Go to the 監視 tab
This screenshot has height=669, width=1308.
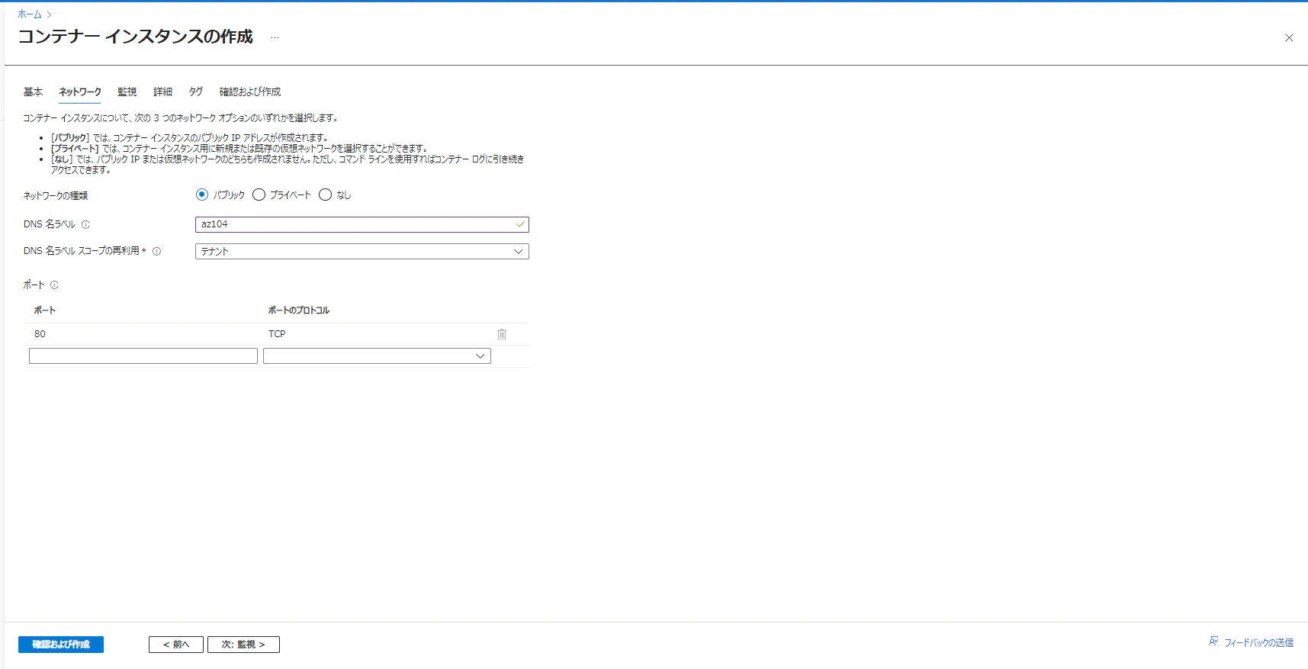[x=127, y=92]
